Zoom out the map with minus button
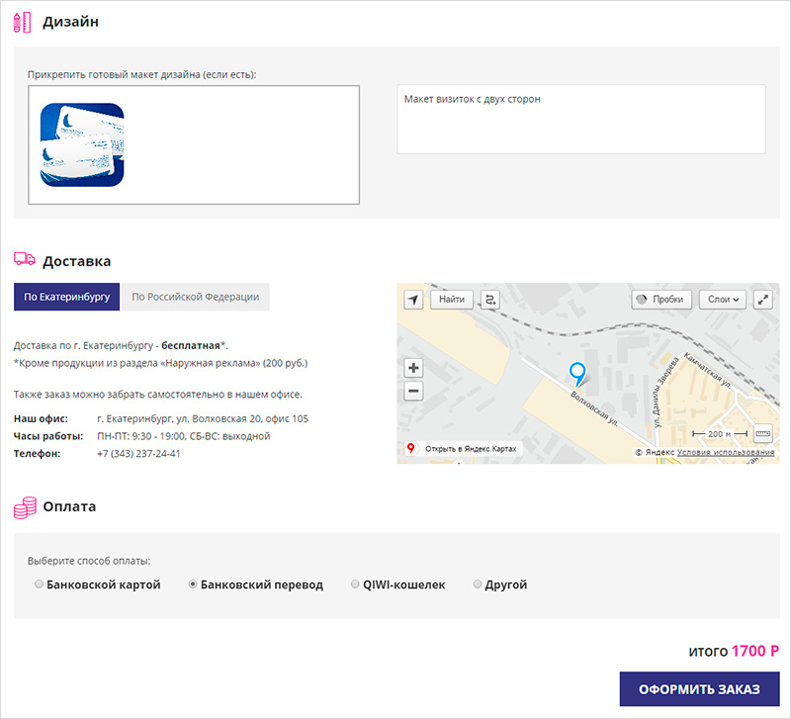Viewport: 791px width, 719px height. click(413, 391)
